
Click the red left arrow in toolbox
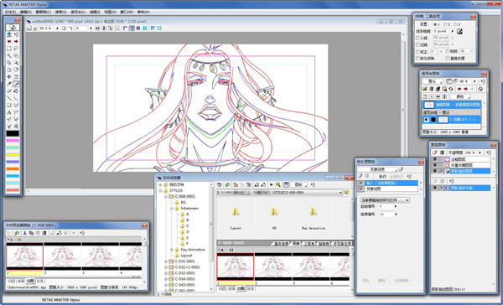(x=9, y=41)
